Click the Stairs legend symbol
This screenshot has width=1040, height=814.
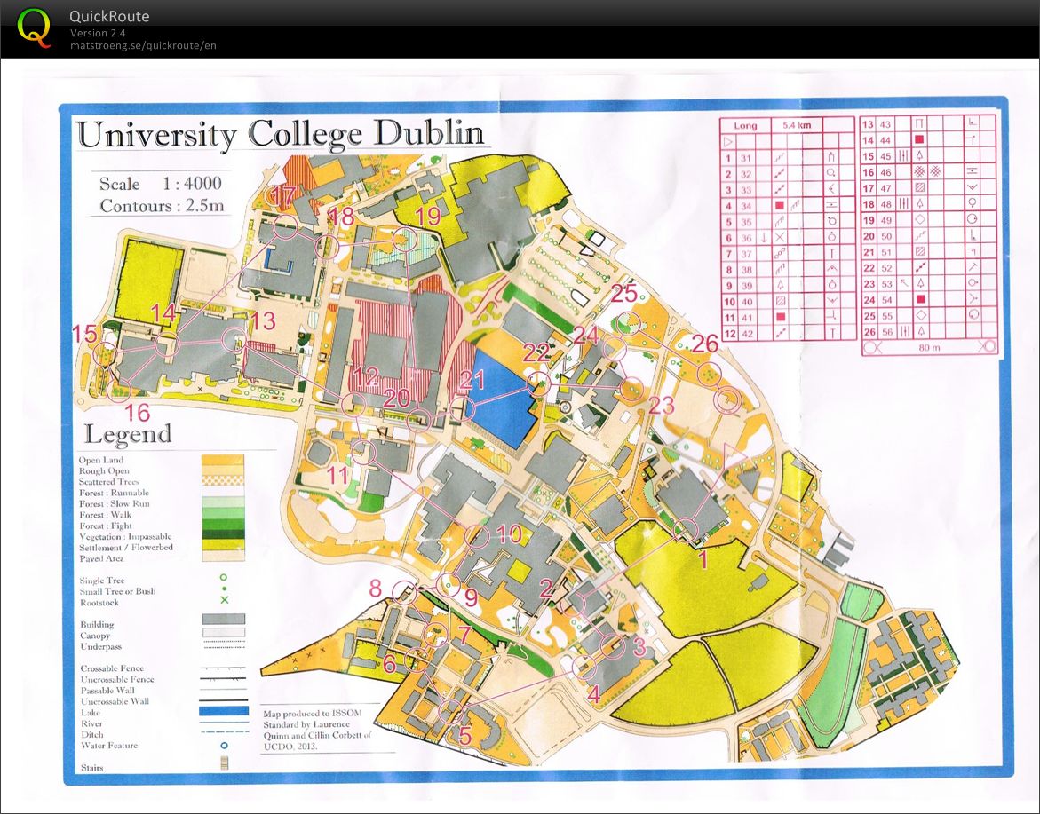224,763
